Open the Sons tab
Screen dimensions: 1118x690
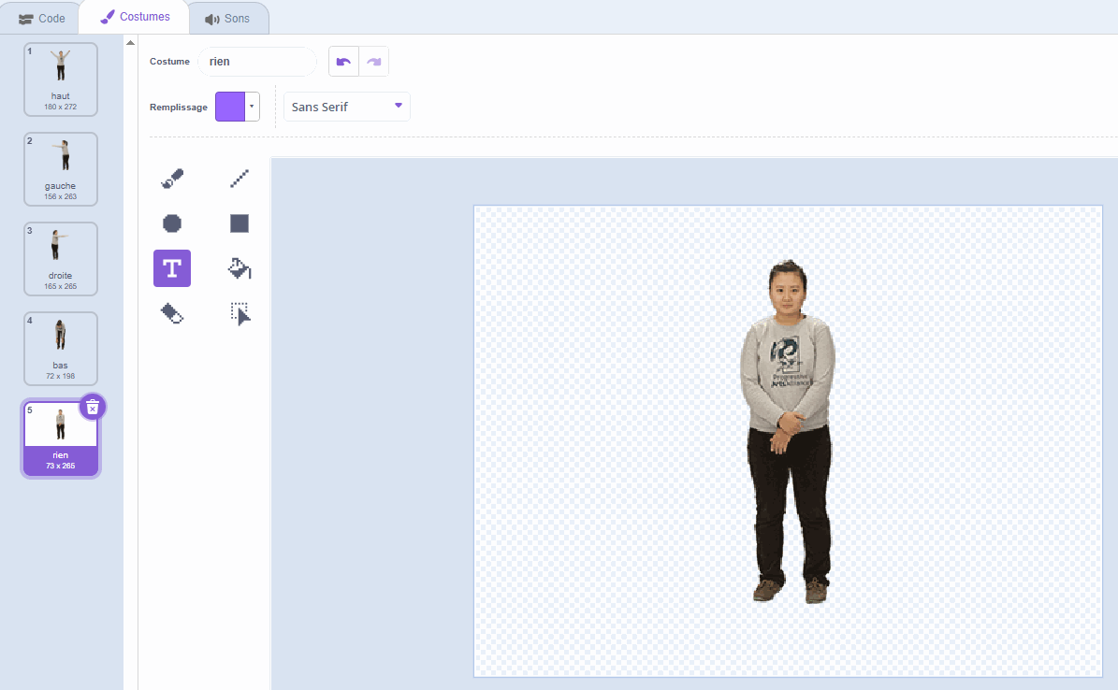tap(227, 18)
